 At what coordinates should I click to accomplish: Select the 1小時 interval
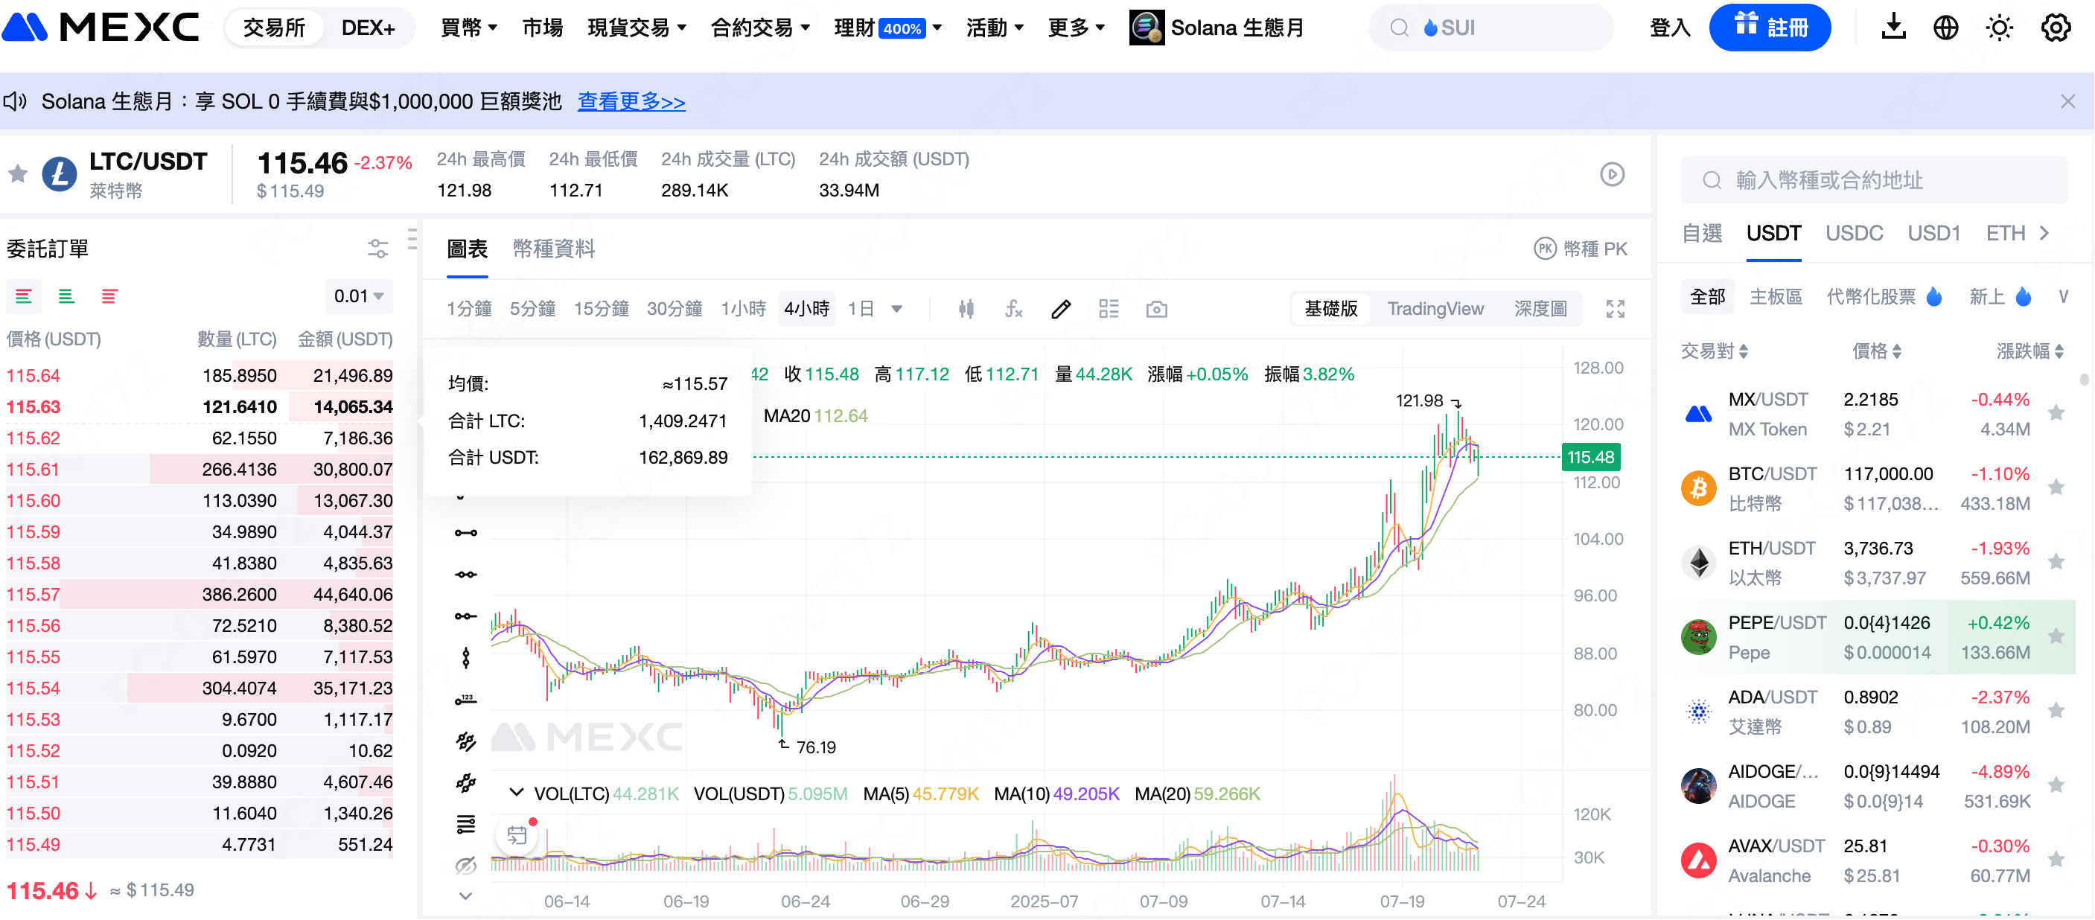(743, 309)
